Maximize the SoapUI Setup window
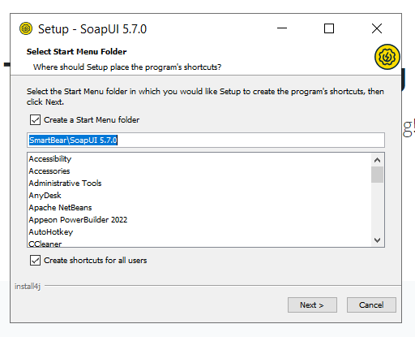 (x=329, y=28)
